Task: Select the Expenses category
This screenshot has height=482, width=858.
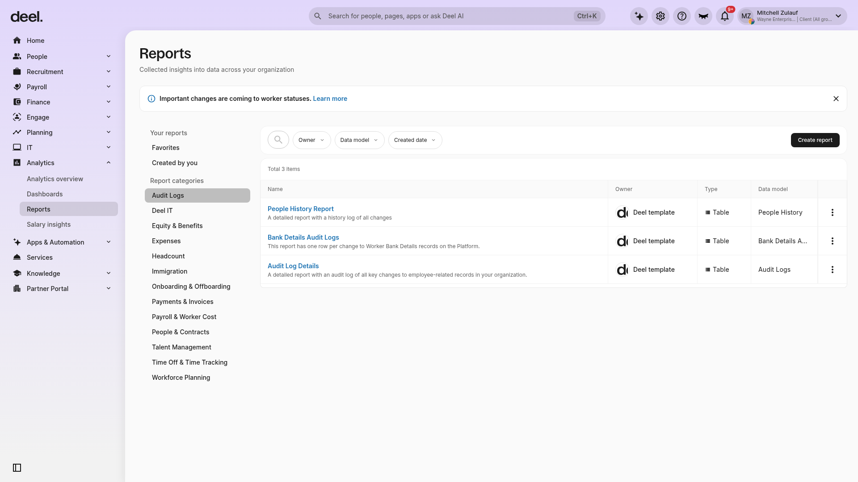Action: (x=198, y=241)
